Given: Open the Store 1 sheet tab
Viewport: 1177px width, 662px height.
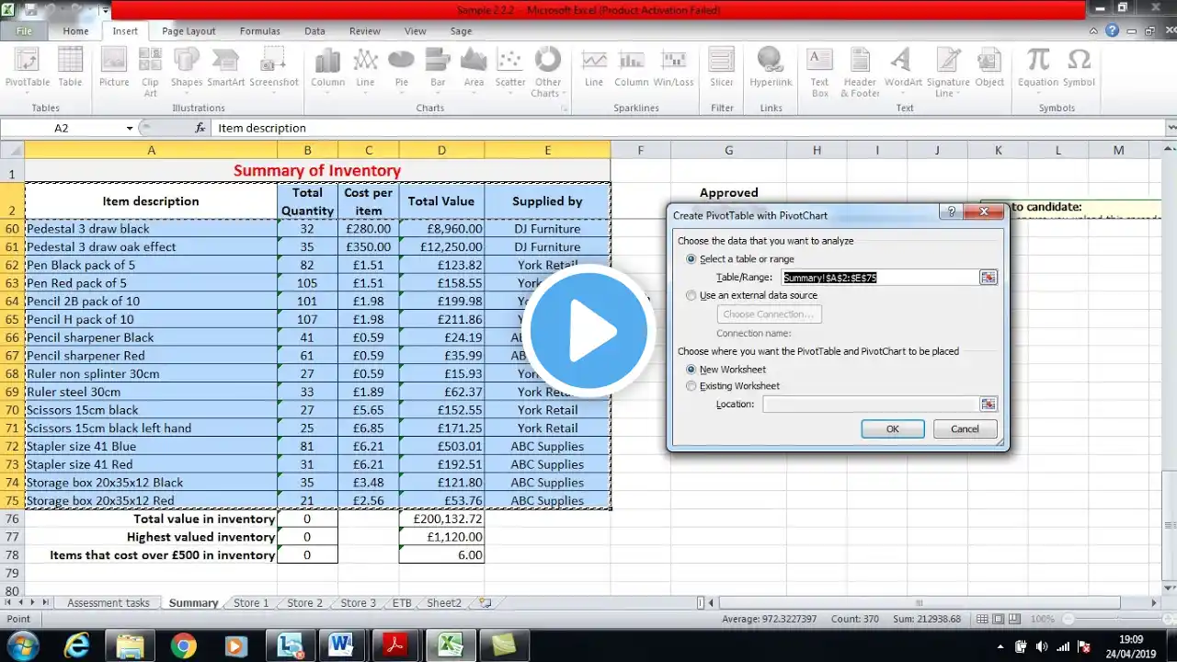Looking at the screenshot, I should click(251, 603).
